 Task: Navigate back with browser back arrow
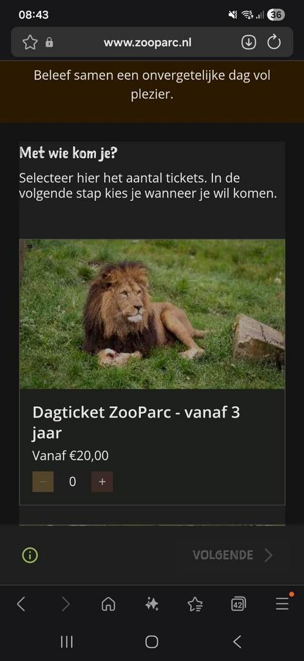pyautogui.click(x=21, y=604)
